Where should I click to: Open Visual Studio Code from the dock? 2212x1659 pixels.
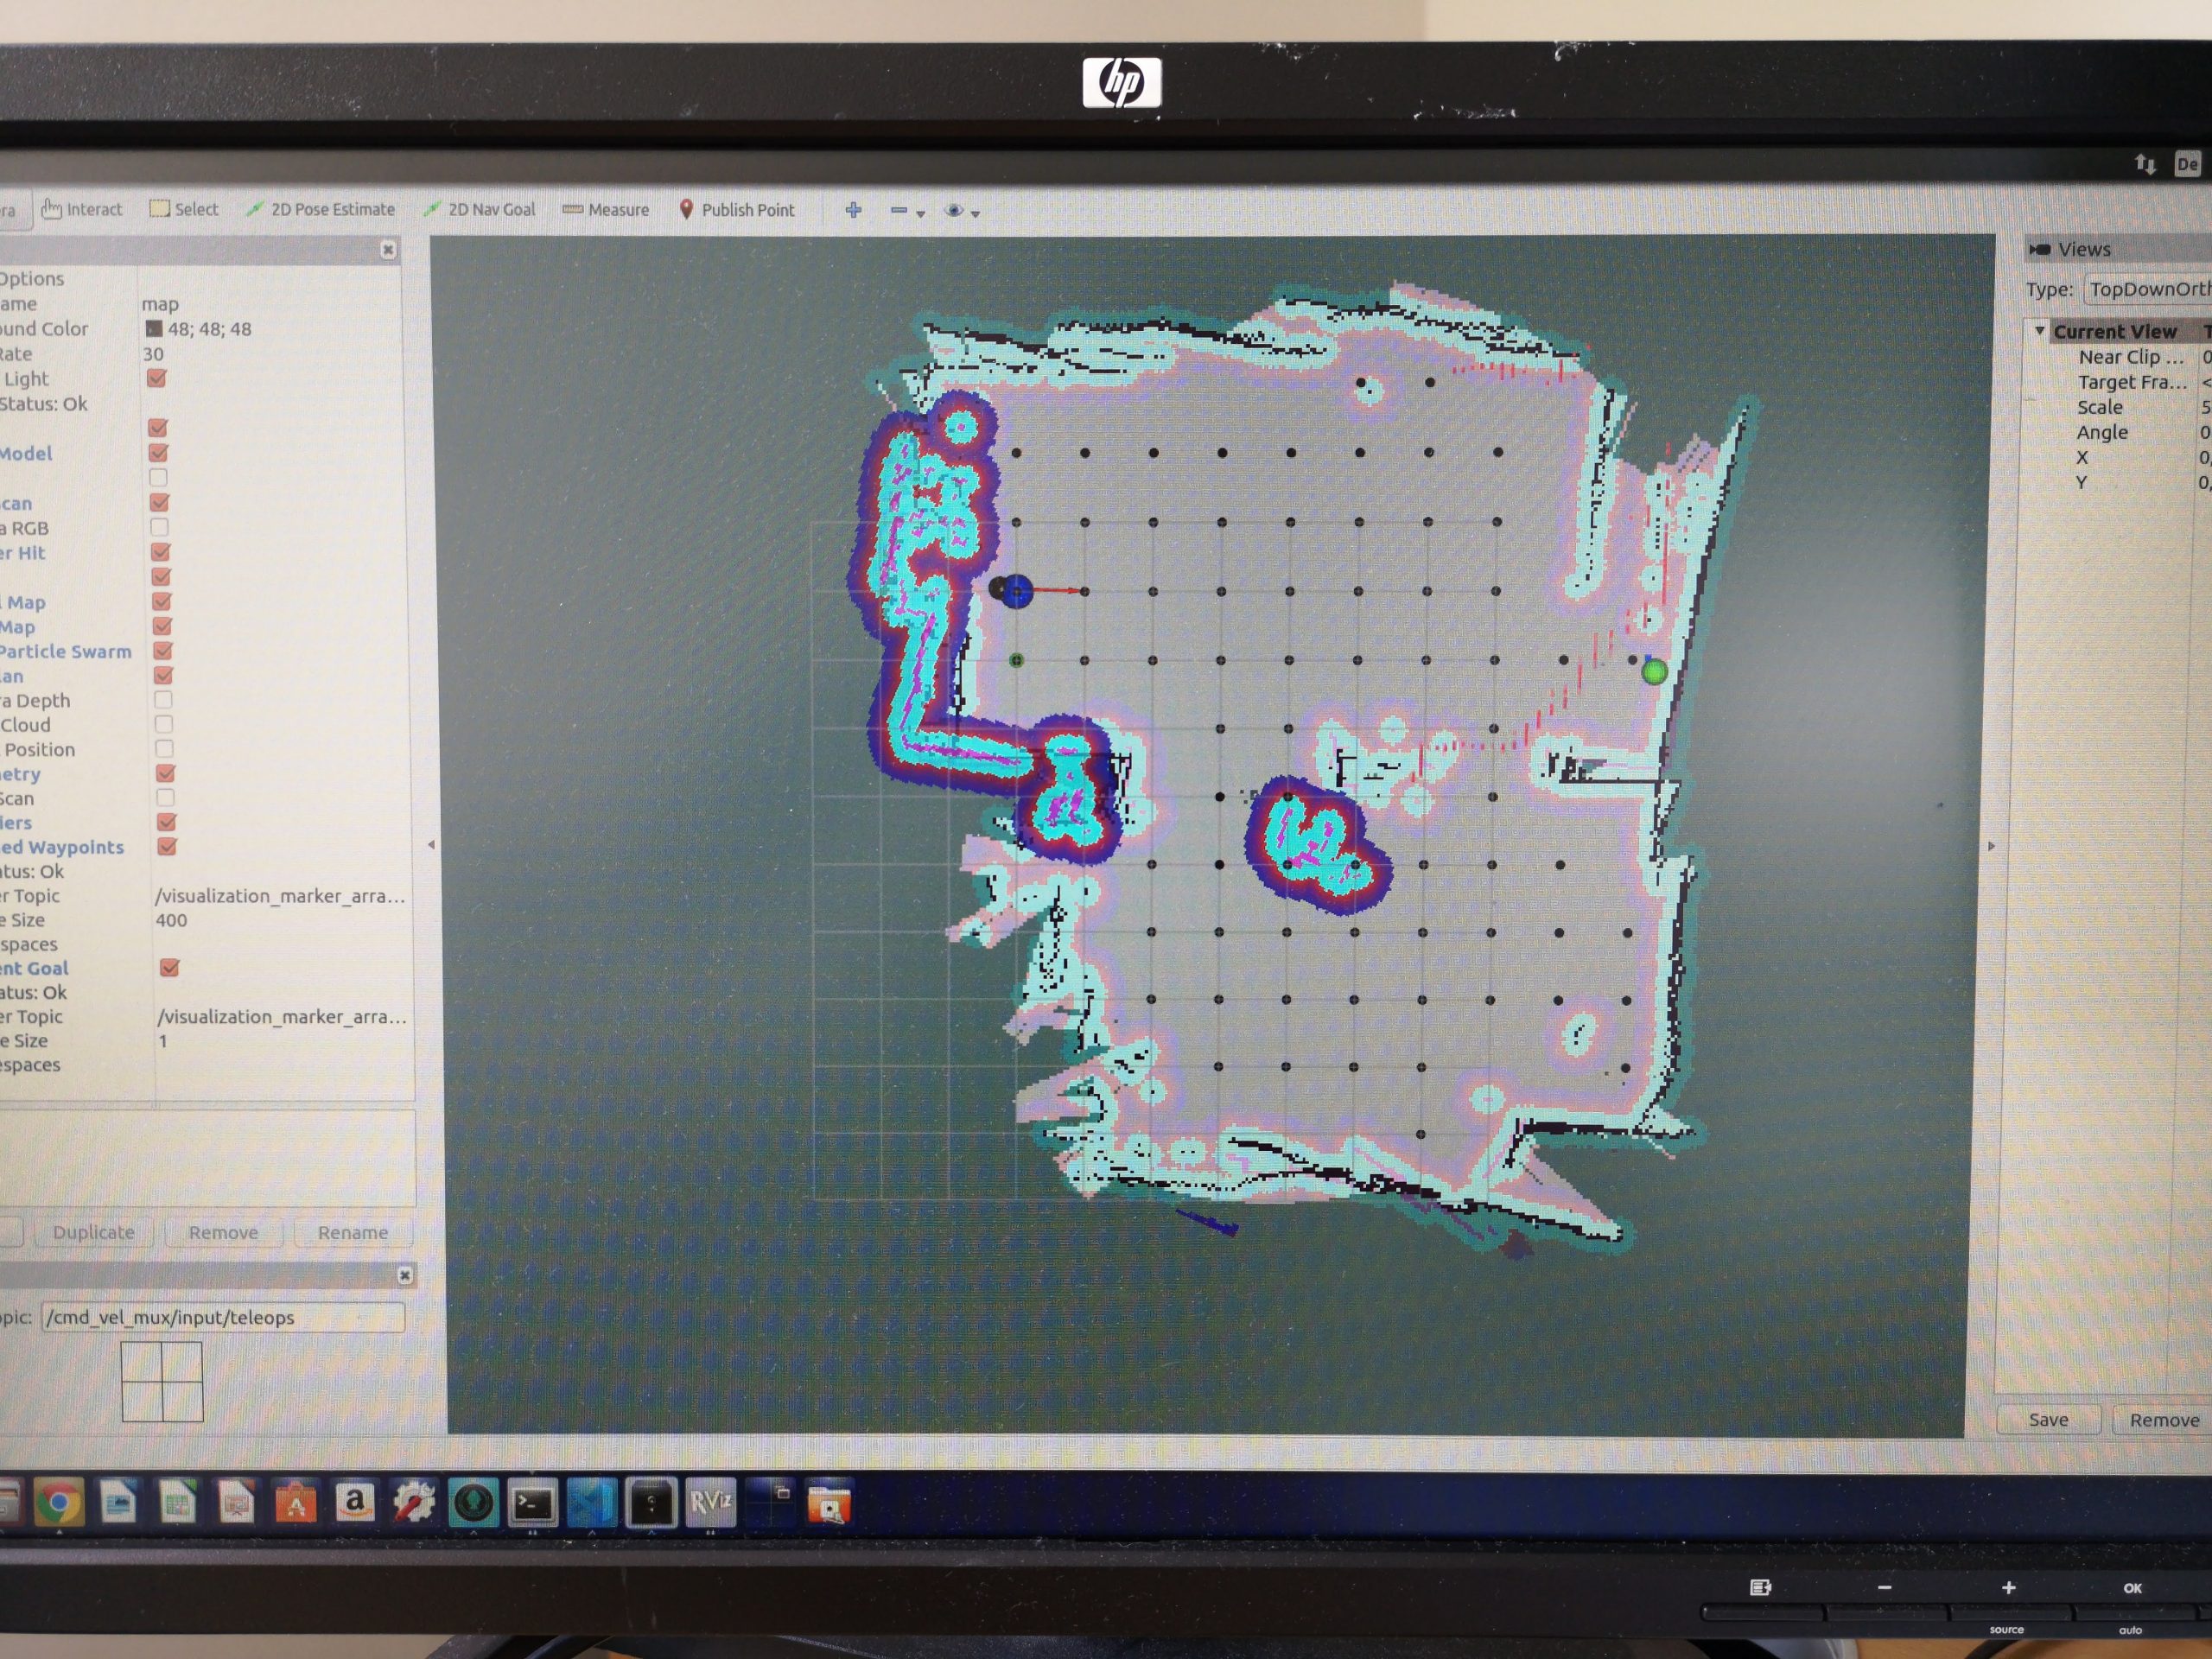pyautogui.click(x=591, y=1503)
